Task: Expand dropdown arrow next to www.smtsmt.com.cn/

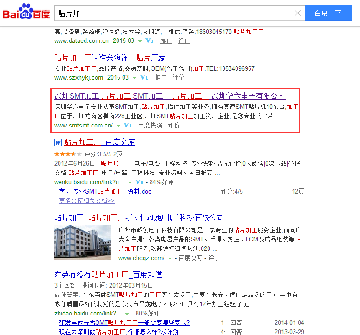Action: coord(118,126)
